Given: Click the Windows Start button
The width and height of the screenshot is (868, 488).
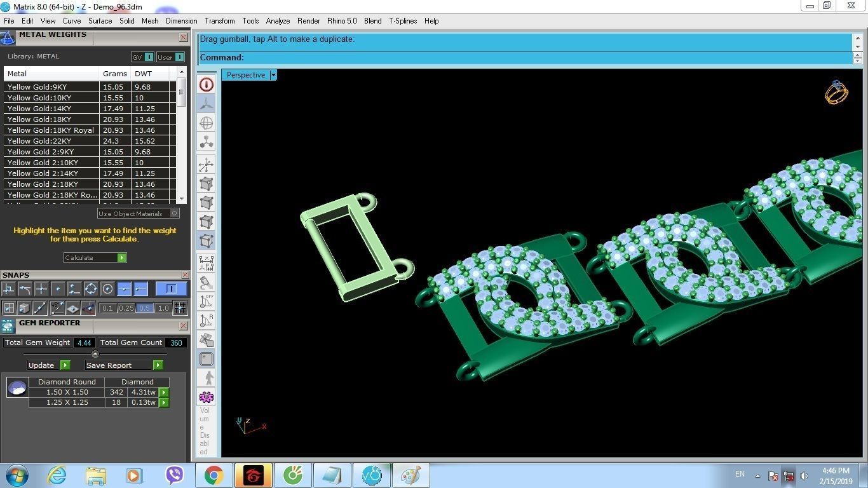Looking at the screenshot, I should (17, 475).
